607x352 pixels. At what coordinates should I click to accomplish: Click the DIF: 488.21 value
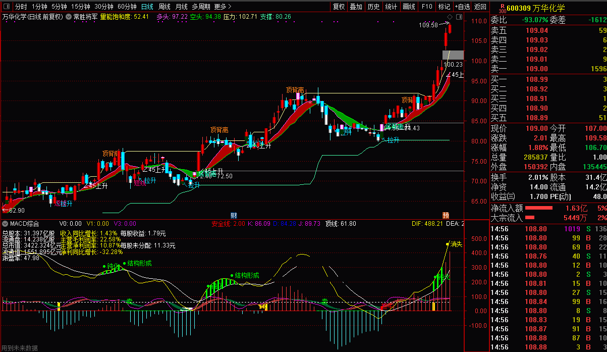(x=427, y=224)
